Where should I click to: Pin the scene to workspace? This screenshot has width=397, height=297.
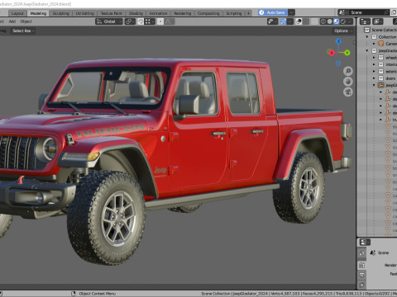386,12
